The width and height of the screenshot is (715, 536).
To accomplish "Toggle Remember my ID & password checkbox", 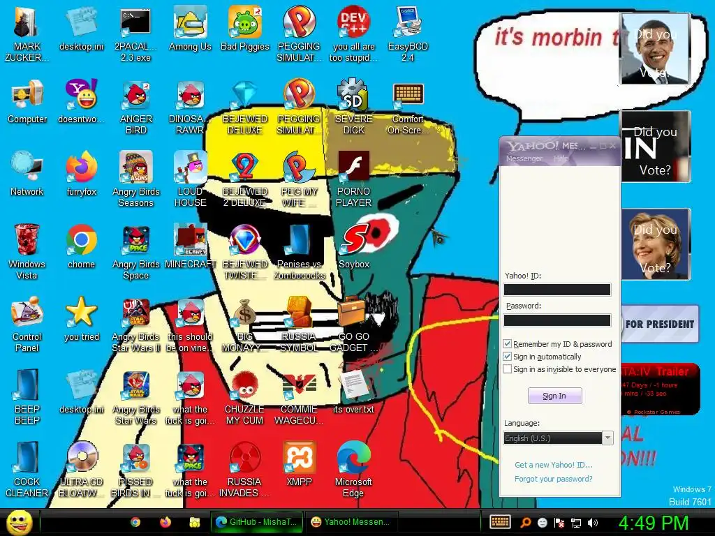I will coord(507,343).
